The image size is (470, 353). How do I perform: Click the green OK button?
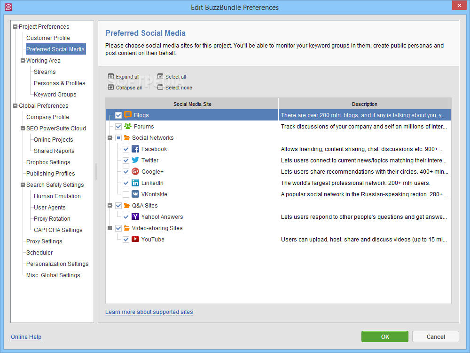(x=384, y=337)
